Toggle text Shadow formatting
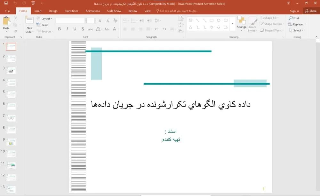This screenshot has height=196, width=320. pyautogui.click(x=83, y=29)
